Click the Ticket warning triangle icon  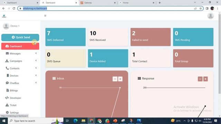(7, 105)
